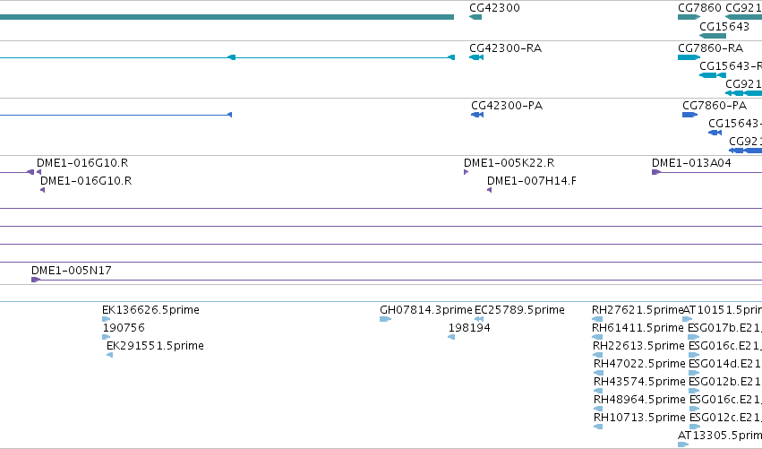Open the DME1-007H14.F feature label

pyautogui.click(x=532, y=181)
